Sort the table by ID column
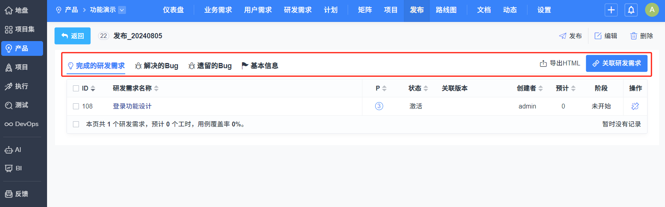665x207 pixels. pyautogui.click(x=93, y=89)
